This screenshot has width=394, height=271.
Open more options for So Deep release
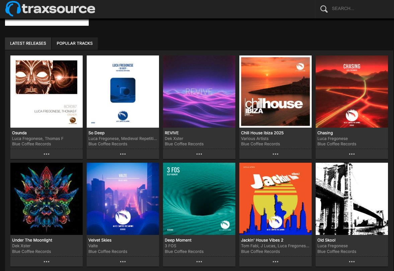pos(123,154)
